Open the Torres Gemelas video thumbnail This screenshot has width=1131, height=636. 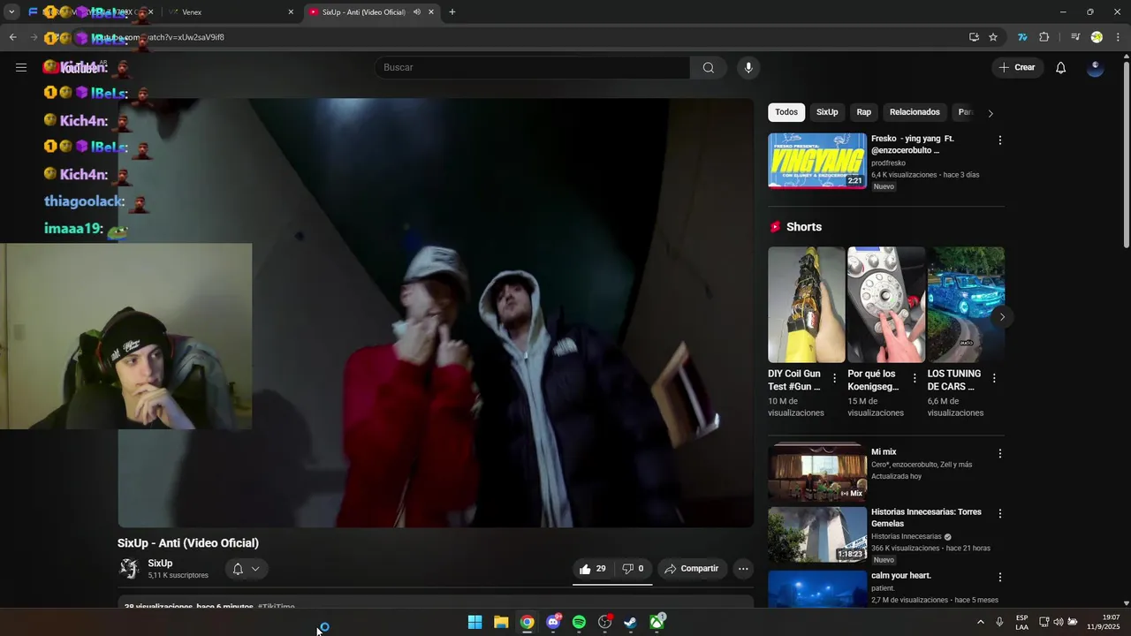[817, 534]
